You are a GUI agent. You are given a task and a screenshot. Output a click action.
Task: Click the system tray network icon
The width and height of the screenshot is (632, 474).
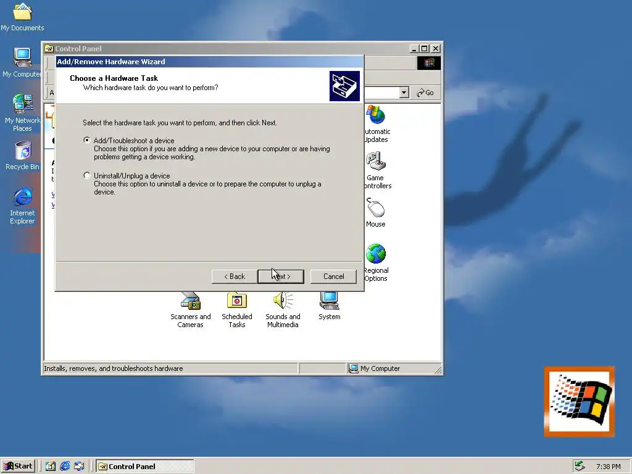click(x=580, y=467)
